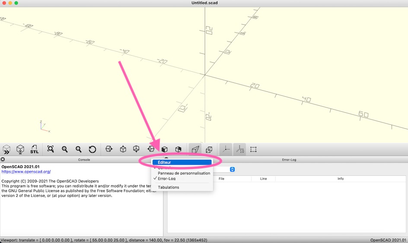408x243 pixels.
Task: Close the Console panel
Action: (3, 159)
